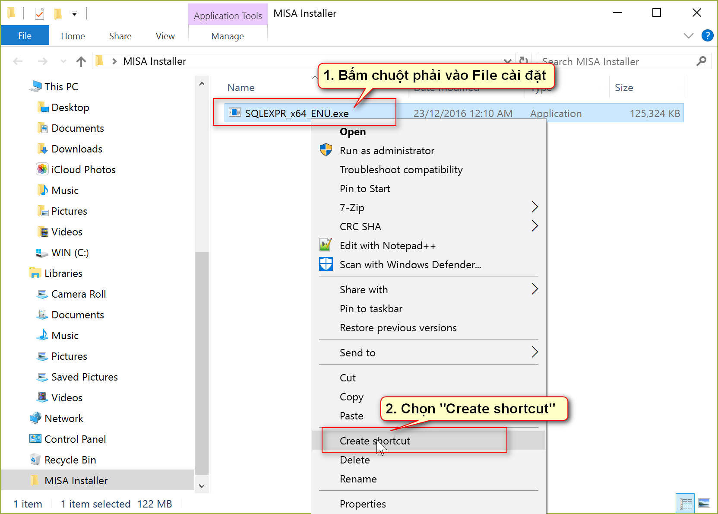
Task: Expand the Send to submenu
Action: coord(428,353)
